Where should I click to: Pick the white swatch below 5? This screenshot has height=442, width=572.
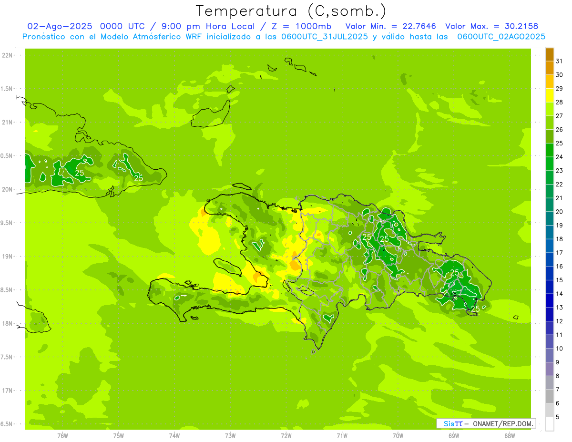[550, 424]
